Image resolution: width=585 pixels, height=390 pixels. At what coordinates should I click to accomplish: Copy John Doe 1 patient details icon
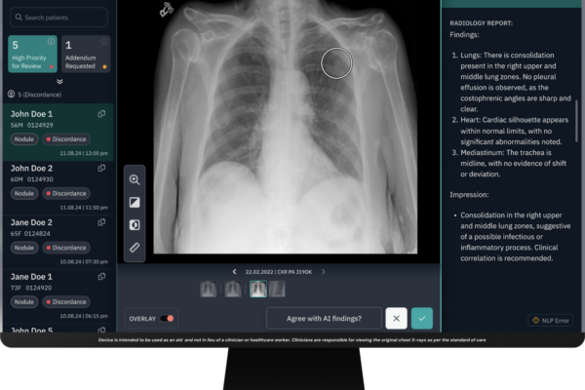[101, 114]
